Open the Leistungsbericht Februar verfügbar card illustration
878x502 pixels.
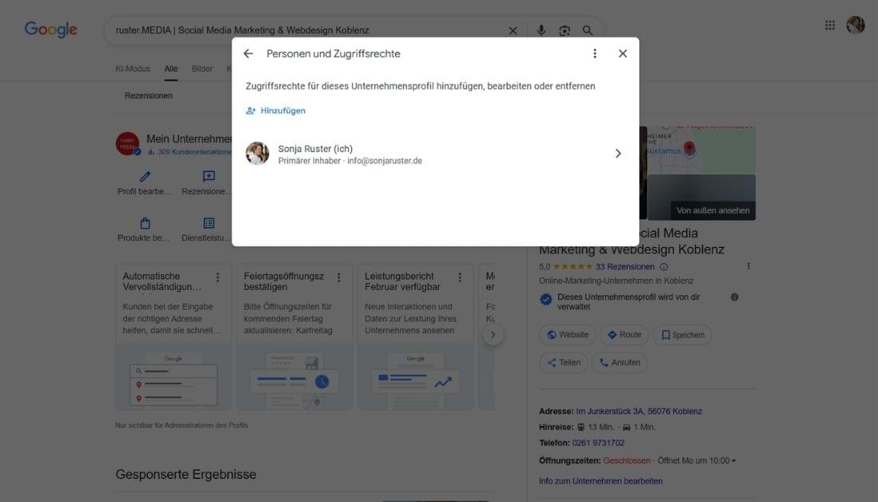[x=416, y=377]
